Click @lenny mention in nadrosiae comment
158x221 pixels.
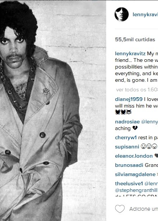click(150, 122)
